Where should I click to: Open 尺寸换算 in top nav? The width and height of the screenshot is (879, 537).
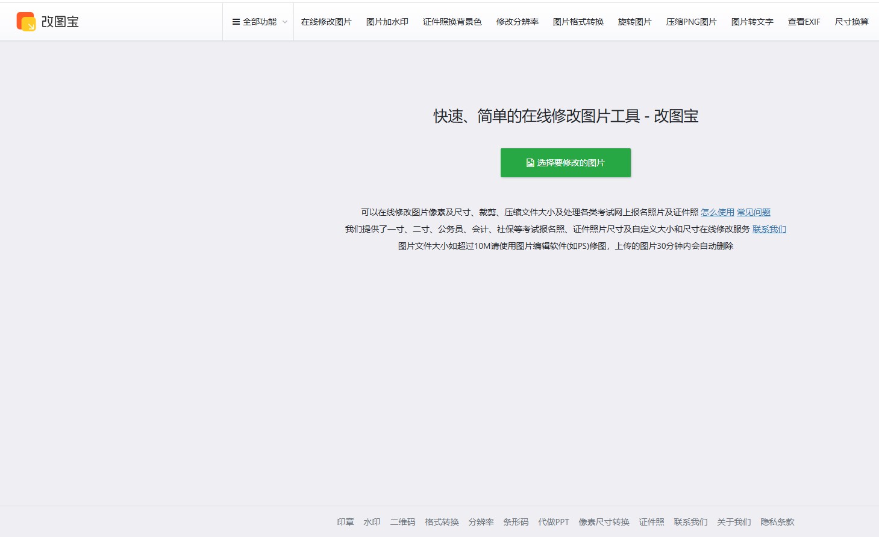852,22
